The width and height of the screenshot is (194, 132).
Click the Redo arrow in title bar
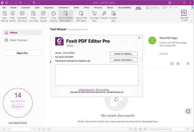pyautogui.click(x=29, y=3)
